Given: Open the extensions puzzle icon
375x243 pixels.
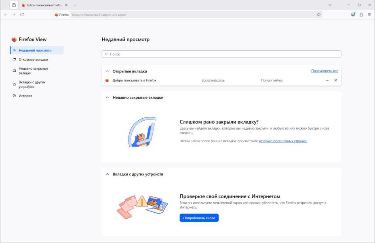Looking at the screenshot, I should [361, 15].
